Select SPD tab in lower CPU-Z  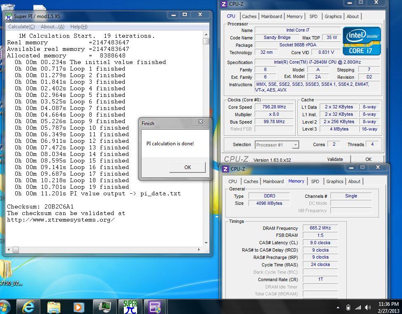tap(315, 181)
